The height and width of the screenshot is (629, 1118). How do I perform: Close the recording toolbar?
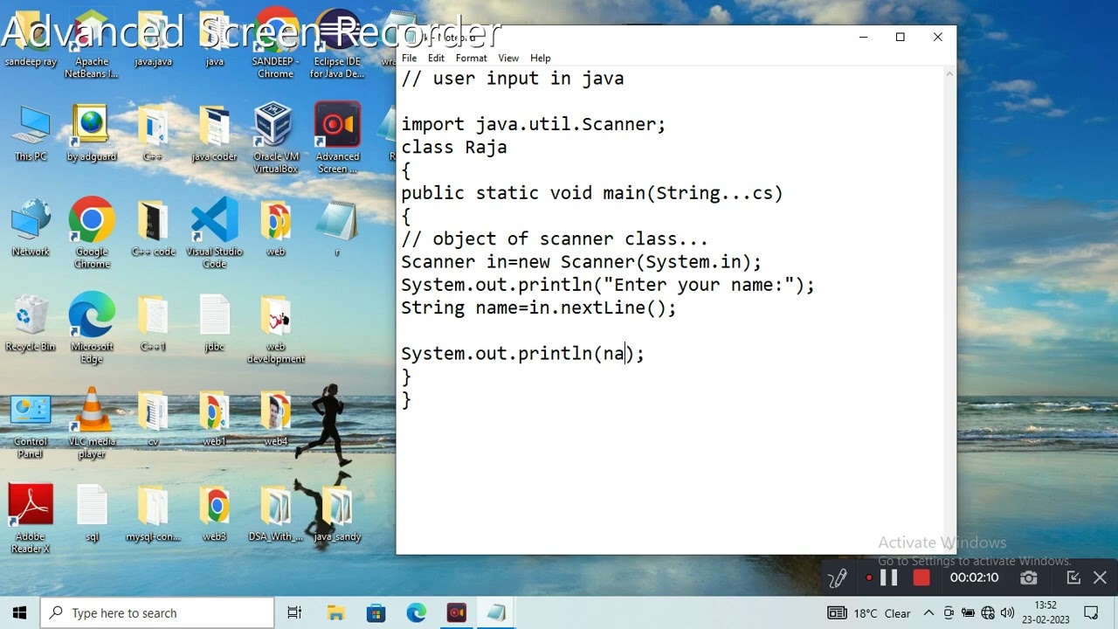pos(1100,577)
